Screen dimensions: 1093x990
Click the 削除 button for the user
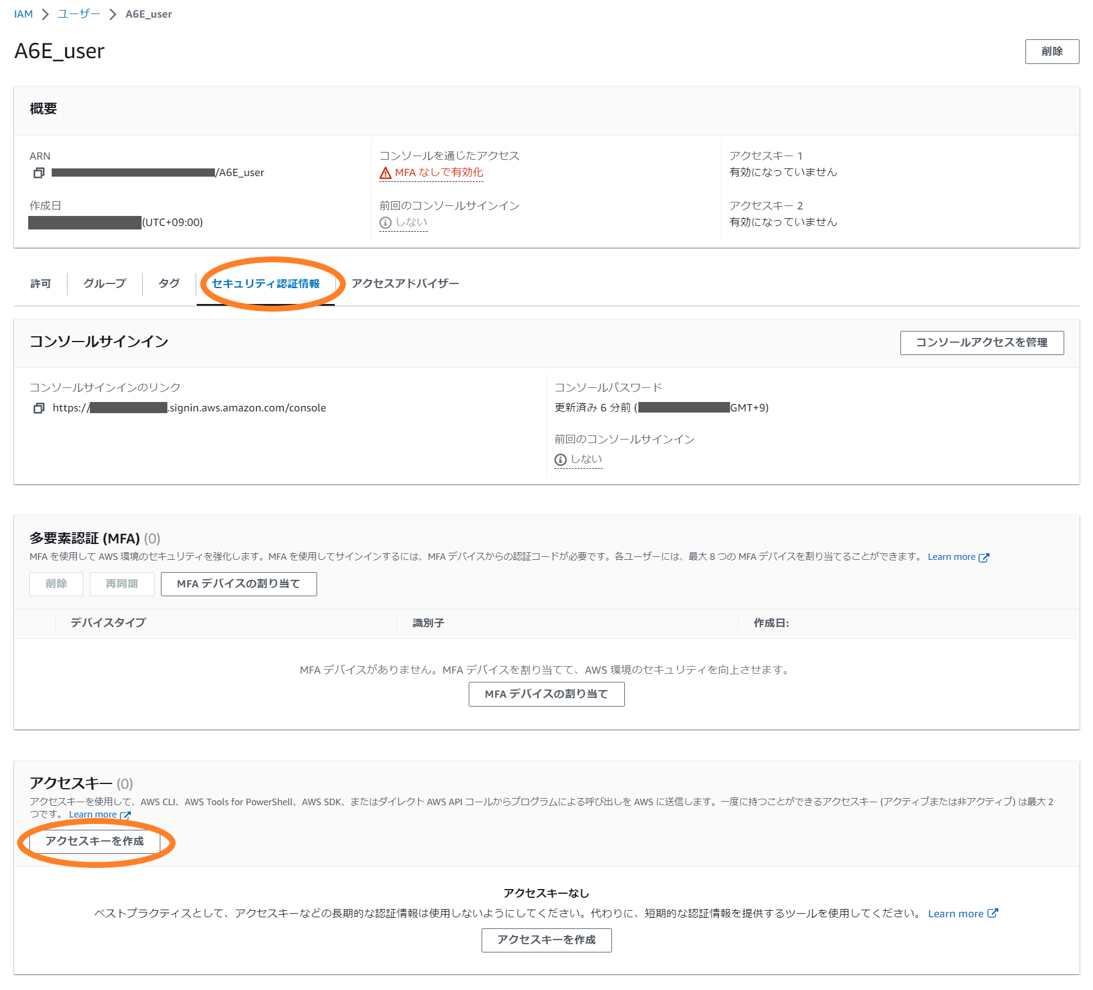click(x=1051, y=52)
